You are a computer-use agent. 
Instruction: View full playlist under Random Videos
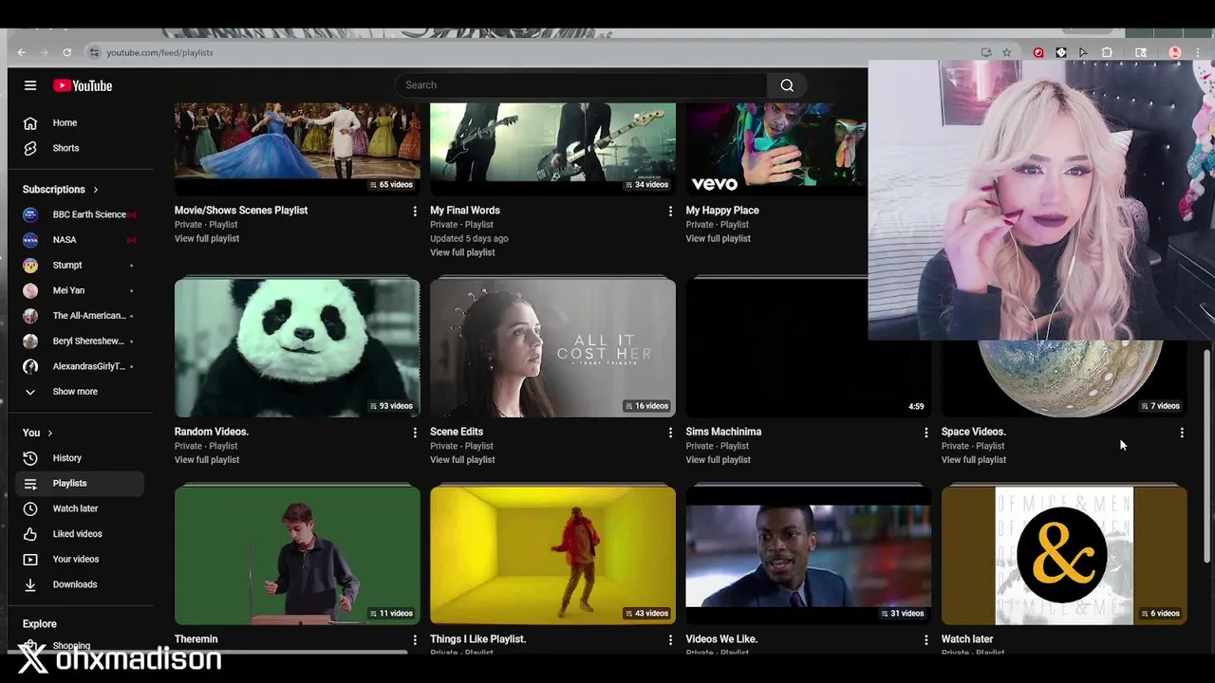(207, 460)
